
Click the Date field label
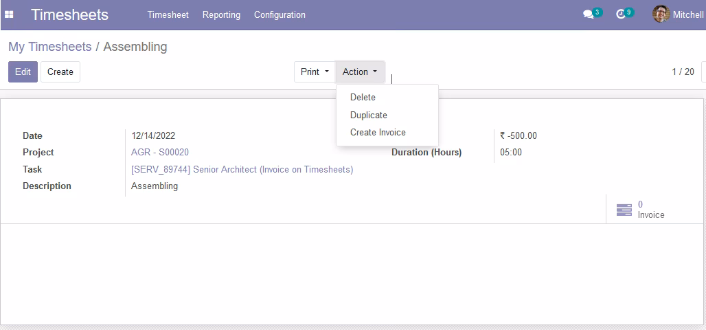tap(32, 135)
